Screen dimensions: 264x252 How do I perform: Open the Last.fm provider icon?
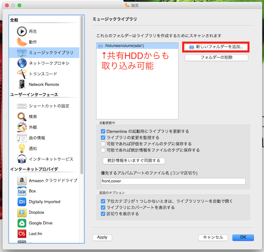(x=22, y=234)
